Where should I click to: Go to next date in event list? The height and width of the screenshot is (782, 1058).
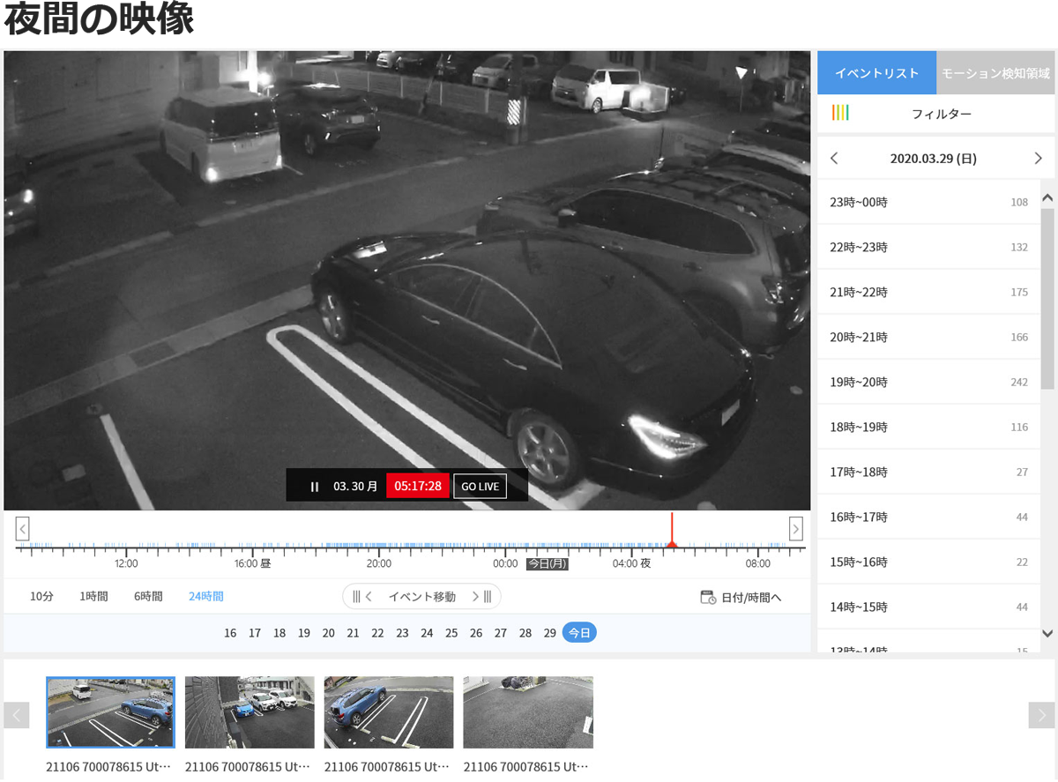1038,159
